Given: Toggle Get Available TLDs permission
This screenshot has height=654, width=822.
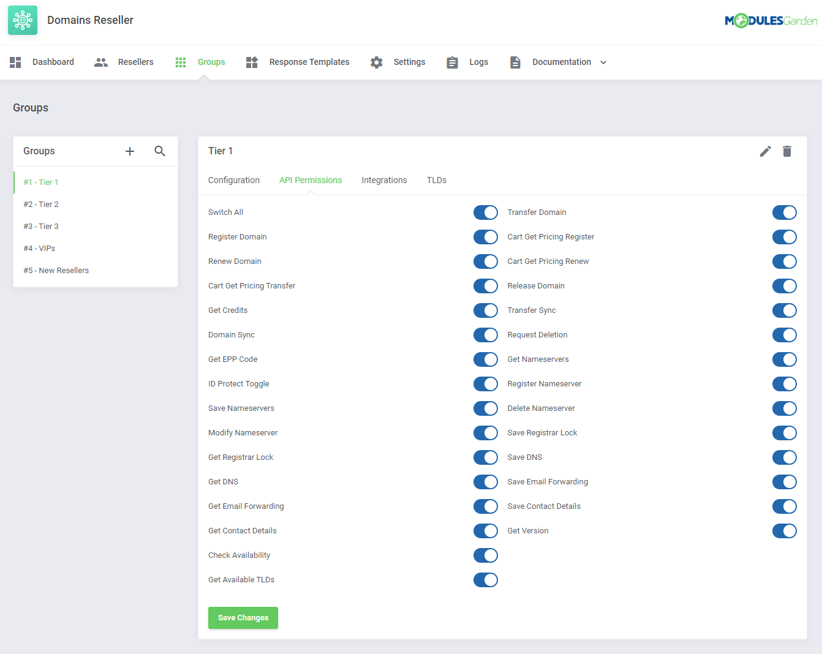Looking at the screenshot, I should pyautogui.click(x=486, y=580).
